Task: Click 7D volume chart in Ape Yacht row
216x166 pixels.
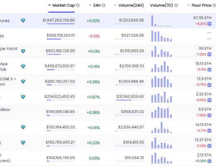Action: (x=162, y=51)
